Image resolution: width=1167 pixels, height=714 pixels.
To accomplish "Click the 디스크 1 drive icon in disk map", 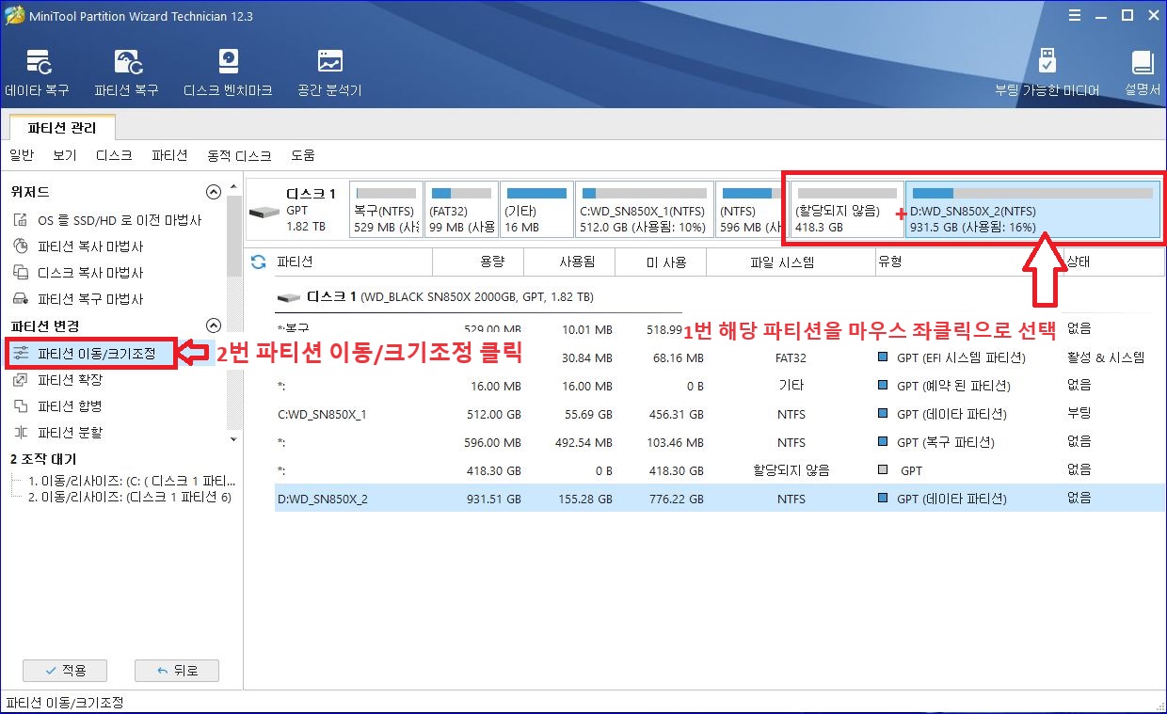I will click(x=264, y=211).
